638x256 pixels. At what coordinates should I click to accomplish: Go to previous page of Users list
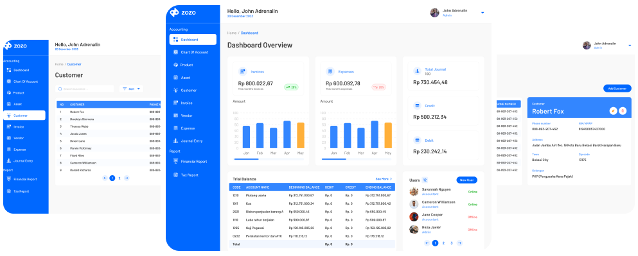(x=427, y=243)
